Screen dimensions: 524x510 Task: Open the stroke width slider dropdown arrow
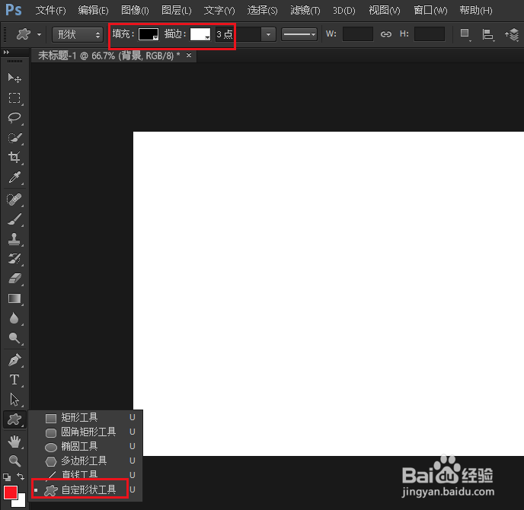(x=268, y=34)
